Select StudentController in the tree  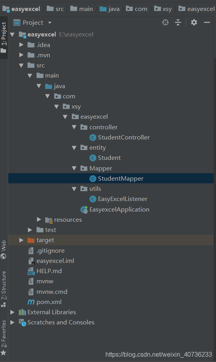124,138
